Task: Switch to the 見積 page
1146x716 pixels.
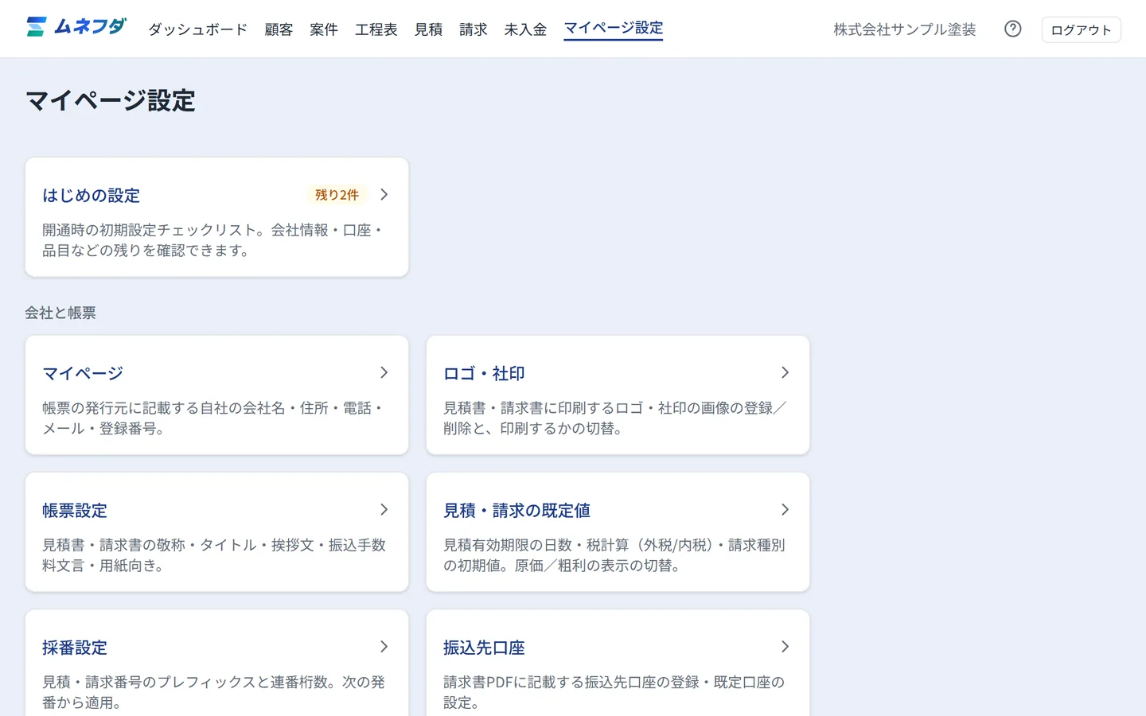Action: pos(428,29)
